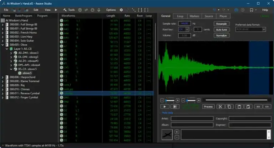The width and height of the screenshot is (274, 148).
Task: Expand the A0..D#4 : oboec3 region
Action: pos(11,53)
